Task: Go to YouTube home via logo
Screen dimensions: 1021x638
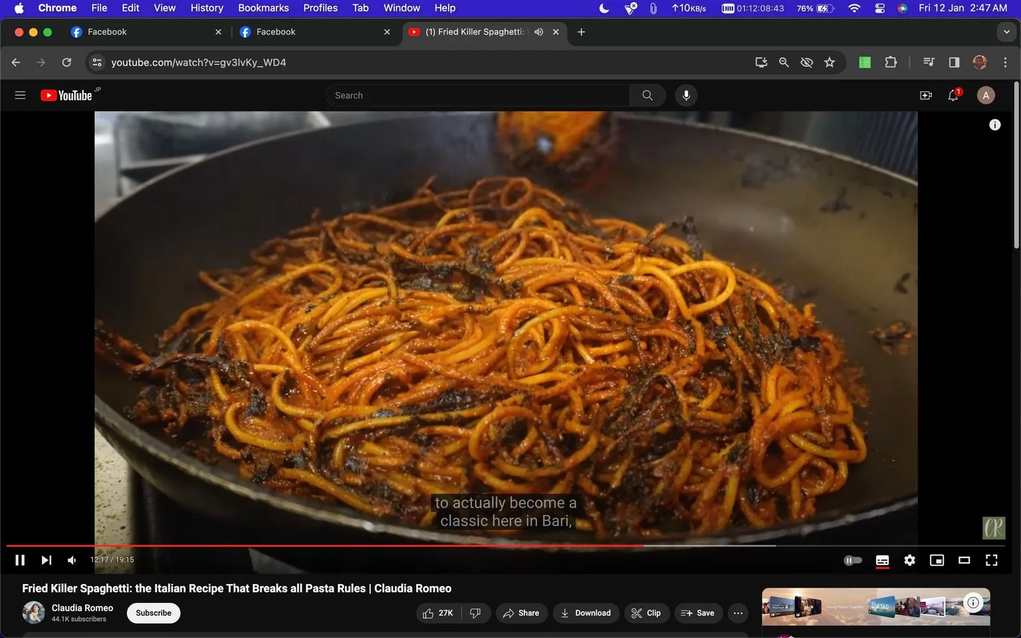Action: click(66, 95)
